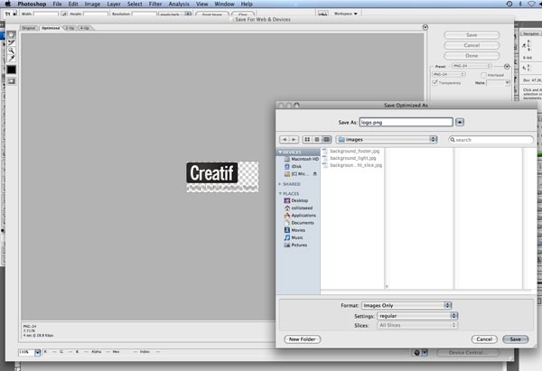Open the browser preview icon at bottom
The image size is (542, 371).
[x=416, y=353]
